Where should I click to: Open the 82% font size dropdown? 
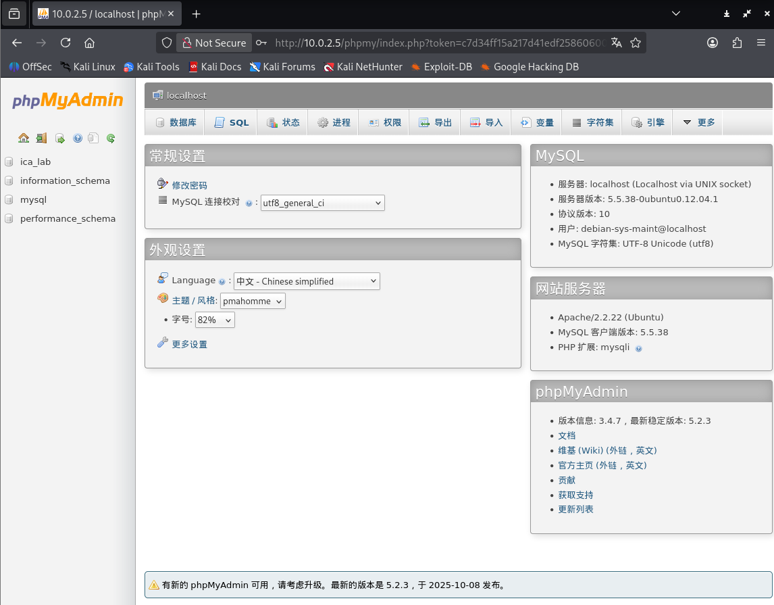215,320
